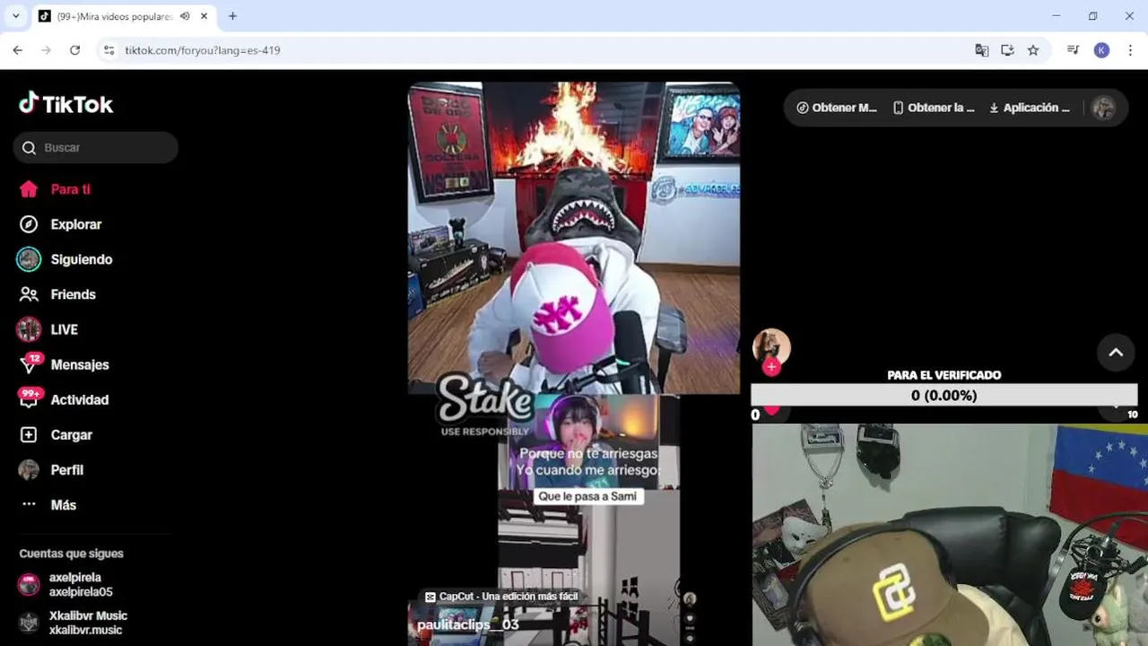Open the Chrome profile K avatar
The height and width of the screenshot is (646, 1148).
(x=1101, y=50)
